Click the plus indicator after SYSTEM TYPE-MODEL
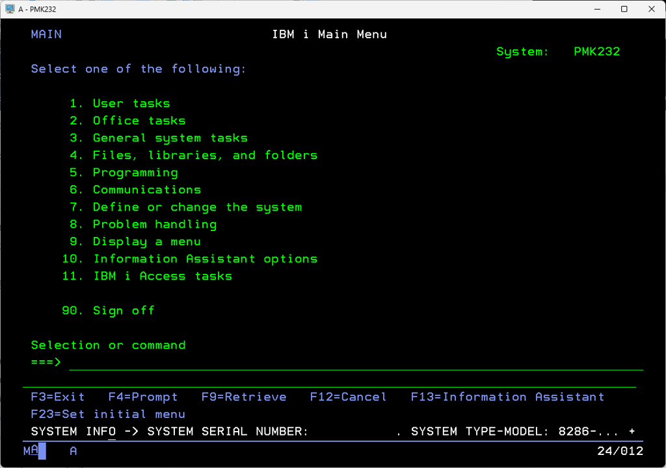Screen dimensions: 666x468 (x=632, y=432)
